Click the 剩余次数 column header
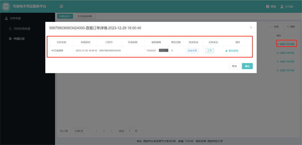 pyautogui.click(x=176, y=42)
